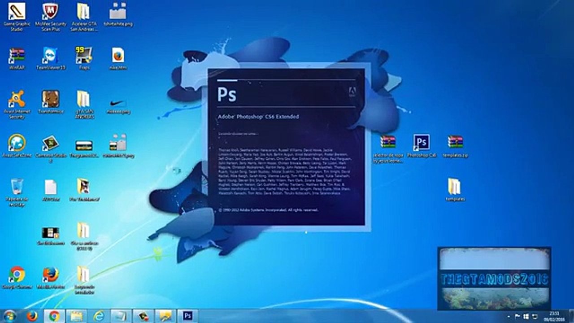Select the templates.zip archive on desktop
574x323 pixels.
point(455,146)
